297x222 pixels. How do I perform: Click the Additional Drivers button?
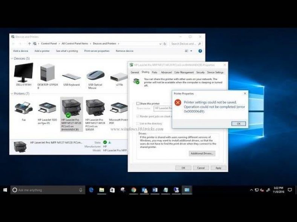(x=202, y=154)
